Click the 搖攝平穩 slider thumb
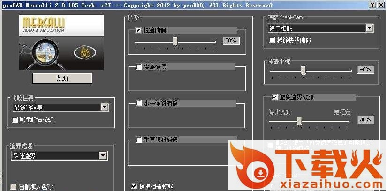The image size is (387, 191). pos(303,70)
